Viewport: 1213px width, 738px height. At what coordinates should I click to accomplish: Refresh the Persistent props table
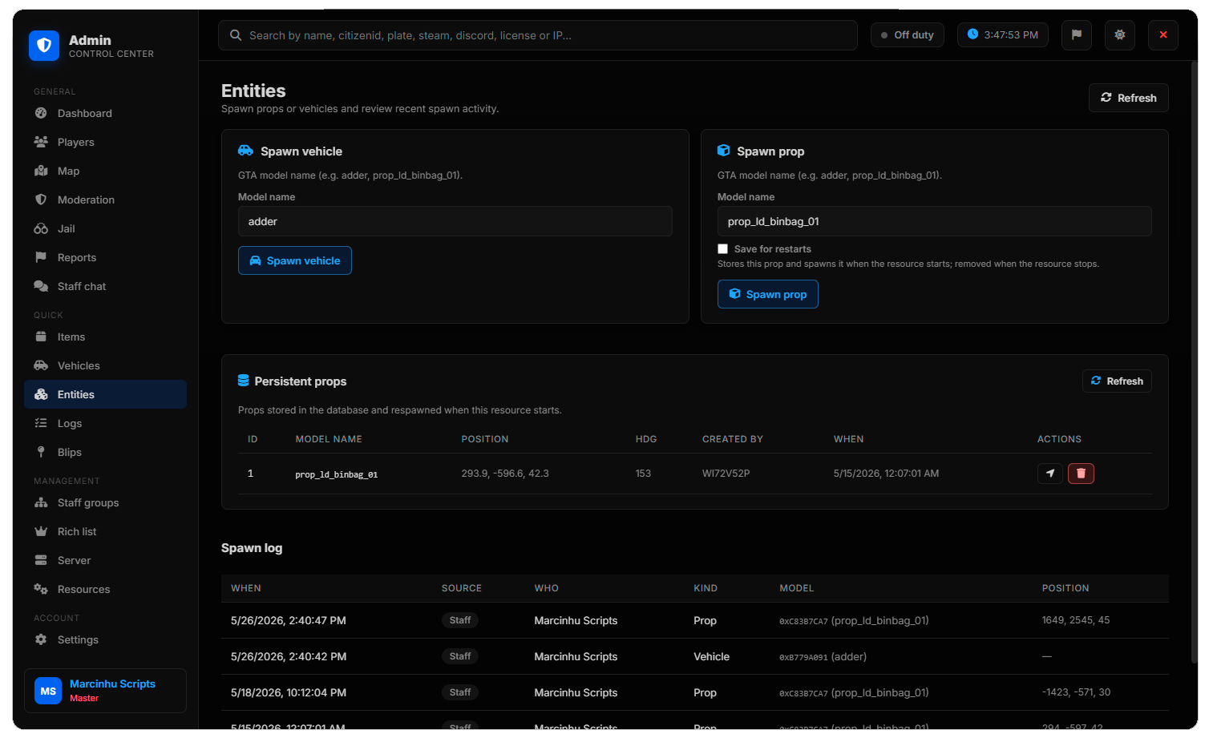[1117, 381]
